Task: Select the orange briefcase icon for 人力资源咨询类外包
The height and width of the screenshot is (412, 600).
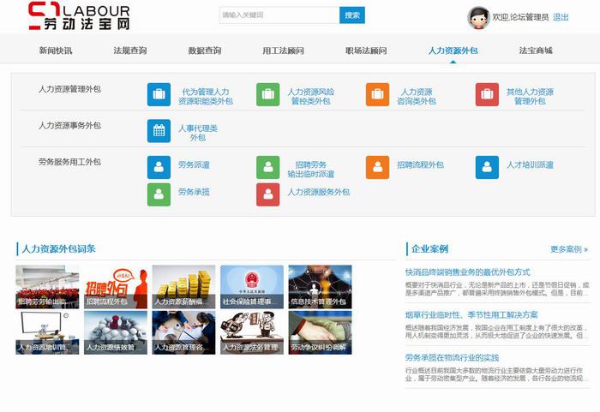Action: [377, 95]
